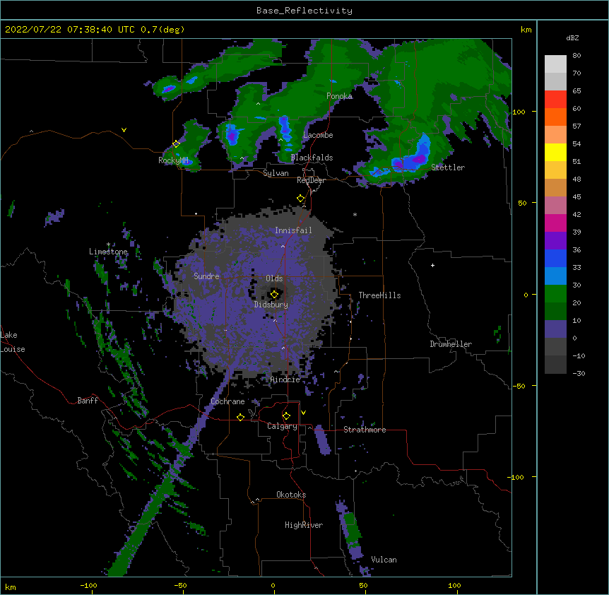Click the magenta 42-39 dBZ legend swatch
Screen dimensions: 609x595
coord(555,223)
